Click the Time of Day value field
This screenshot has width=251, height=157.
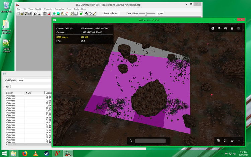pyautogui.click(x=160, y=14)
